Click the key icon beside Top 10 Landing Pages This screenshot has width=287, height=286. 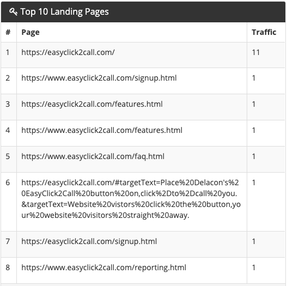(13, 12)
